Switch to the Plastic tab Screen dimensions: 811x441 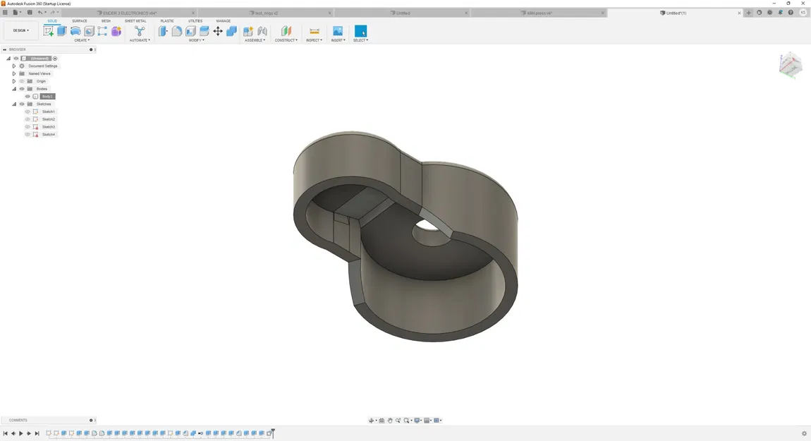coord(167,21)
